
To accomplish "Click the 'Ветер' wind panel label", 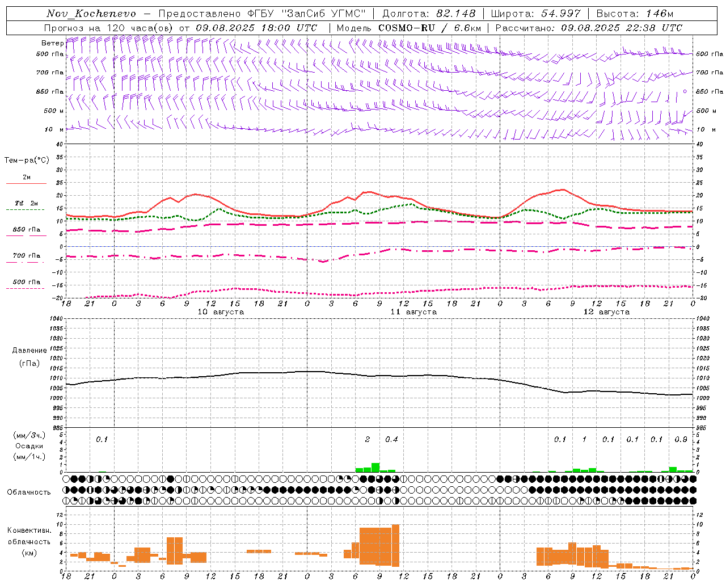I will point(53,43).
